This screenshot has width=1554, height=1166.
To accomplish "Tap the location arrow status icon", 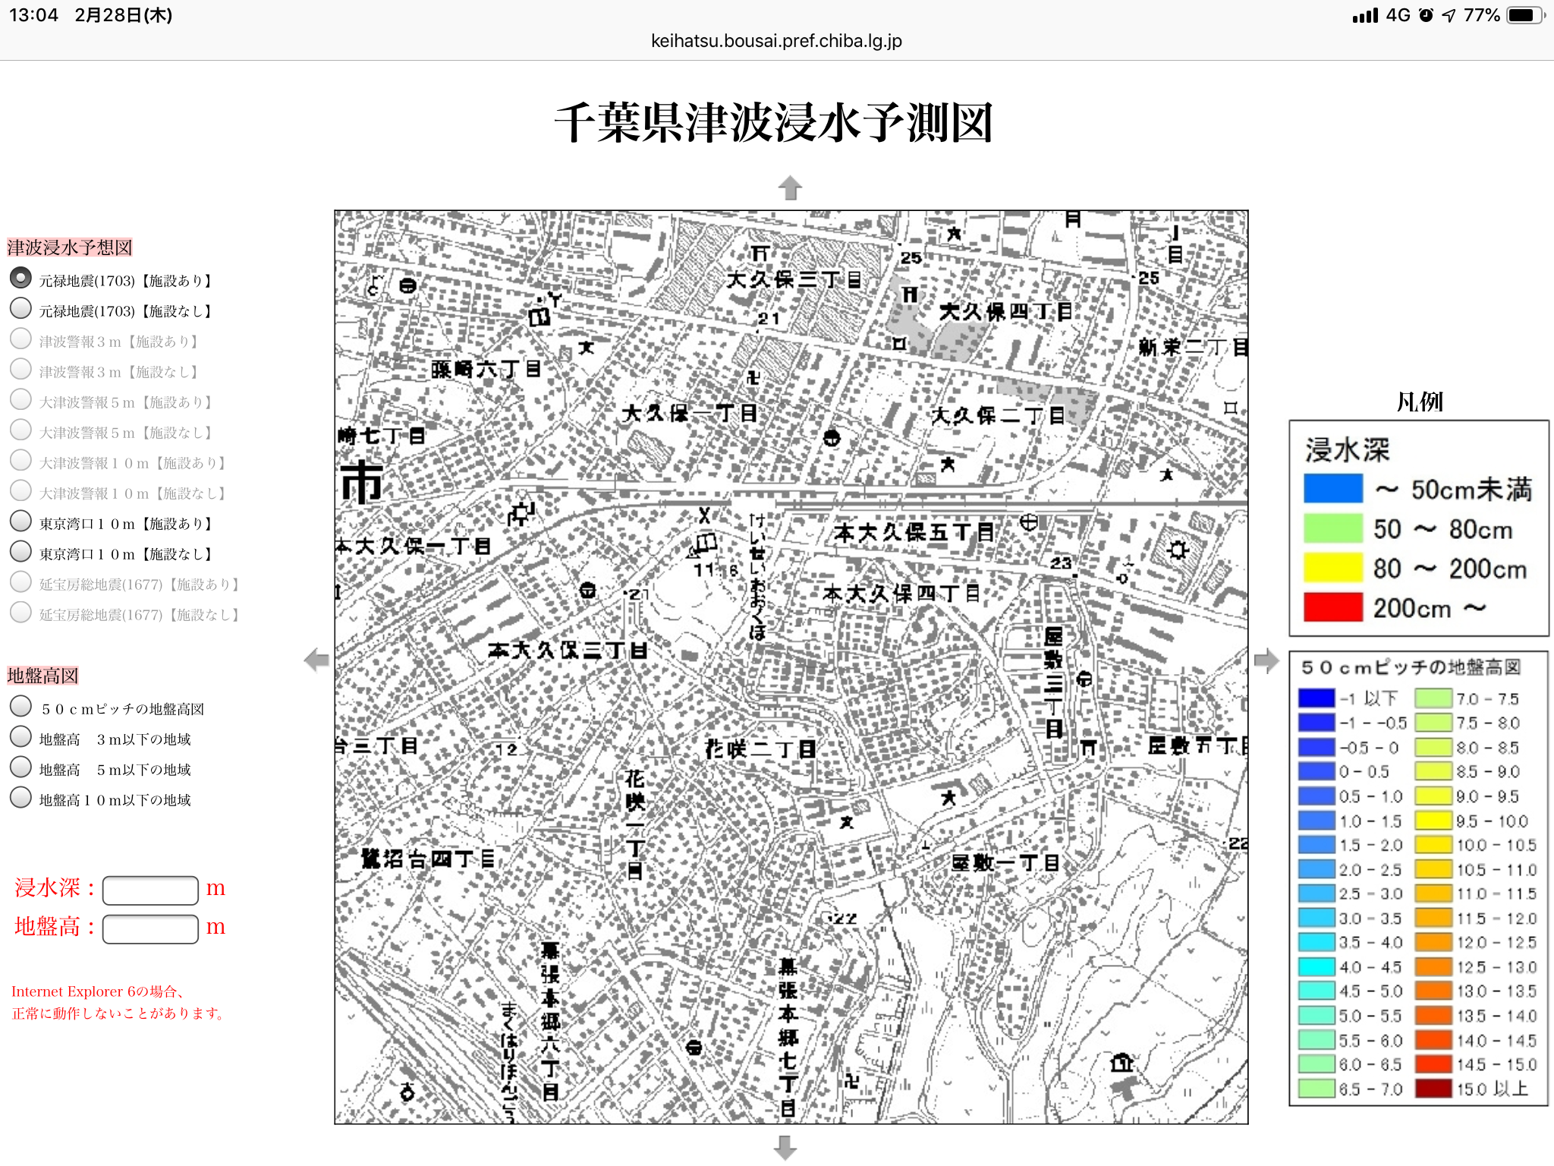I will tap(1449, 15).
